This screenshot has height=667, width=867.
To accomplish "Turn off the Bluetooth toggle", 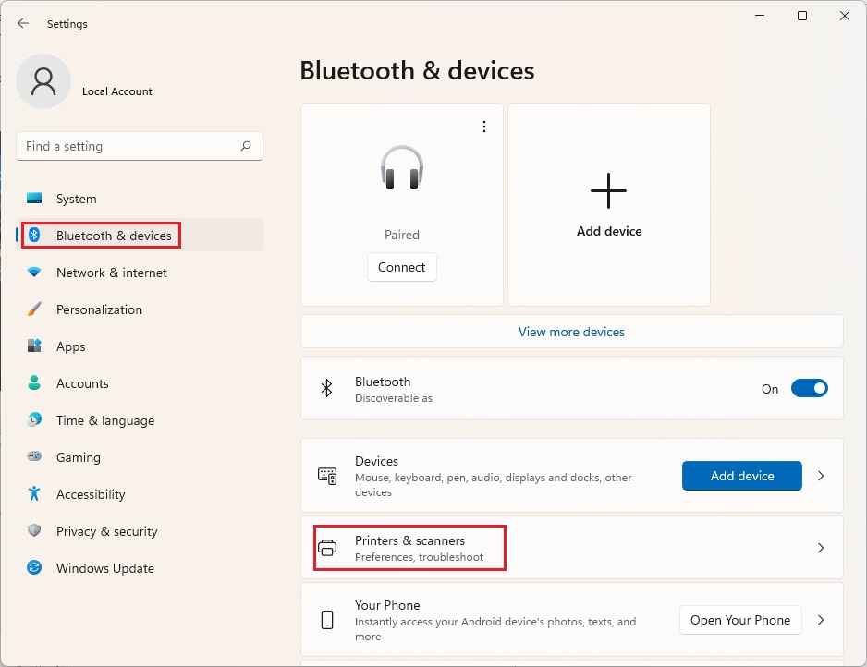I will (809, 389).
